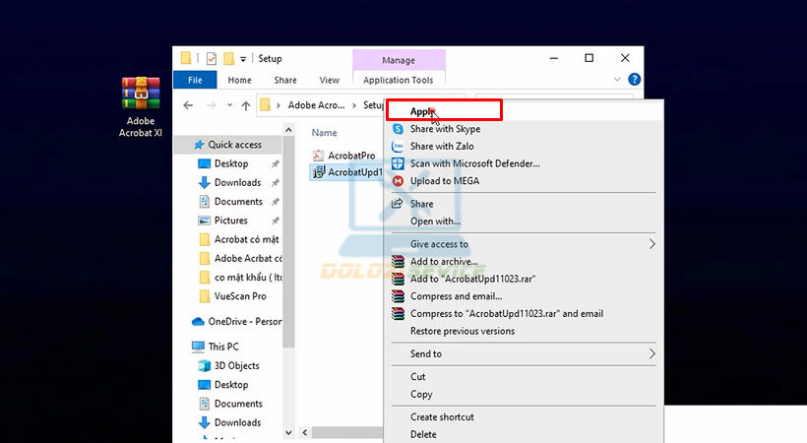Screen dimensions: 807x443
Task: Open the Adobe Acrobat XI desktop archive icon
Action: point(141,94)
